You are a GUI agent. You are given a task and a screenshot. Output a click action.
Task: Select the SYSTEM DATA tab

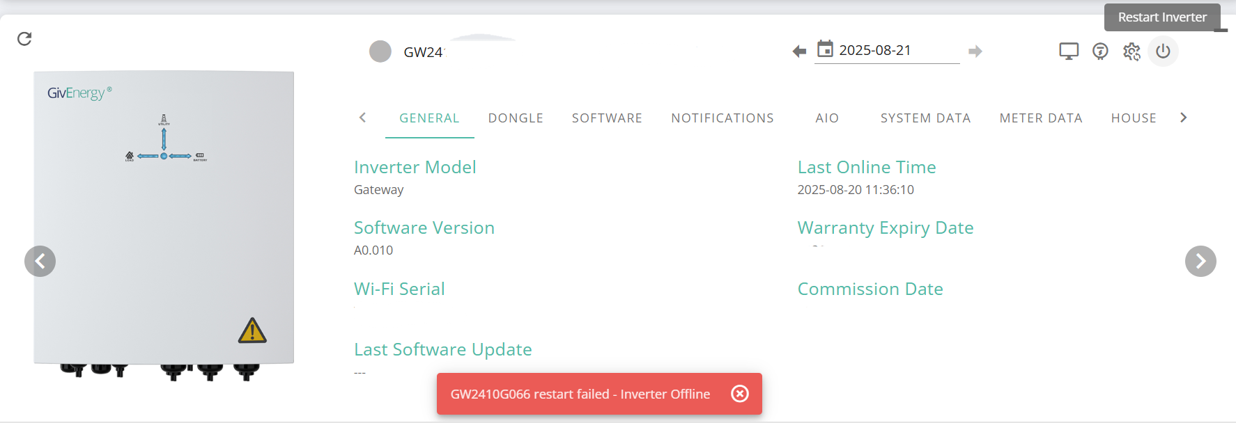925,118
